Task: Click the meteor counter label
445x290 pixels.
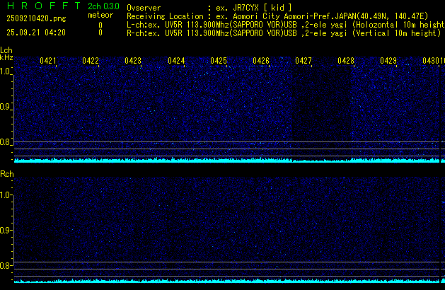Action: coord(100,15)
